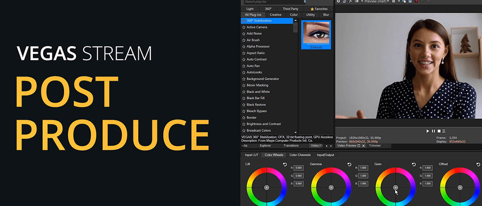The width and height of the screenshot is (482, 206).
Task: Open the Input LUT tab
Action: coord(251,155)
